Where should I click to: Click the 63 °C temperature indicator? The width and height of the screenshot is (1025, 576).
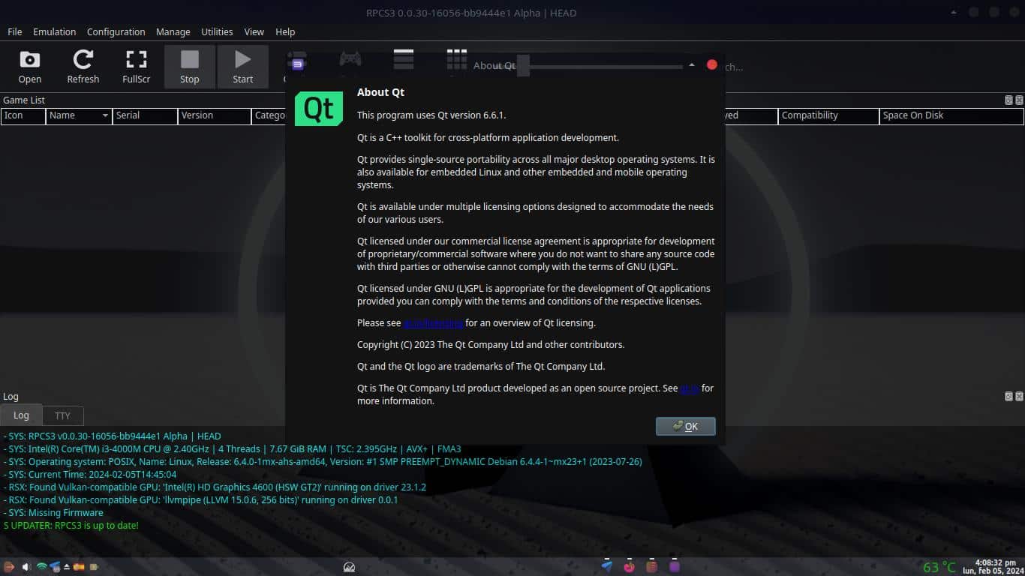[939, 568]
